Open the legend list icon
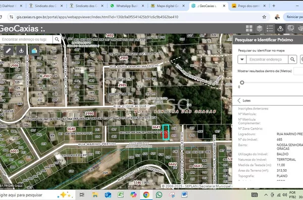 [x=270, y=29]
